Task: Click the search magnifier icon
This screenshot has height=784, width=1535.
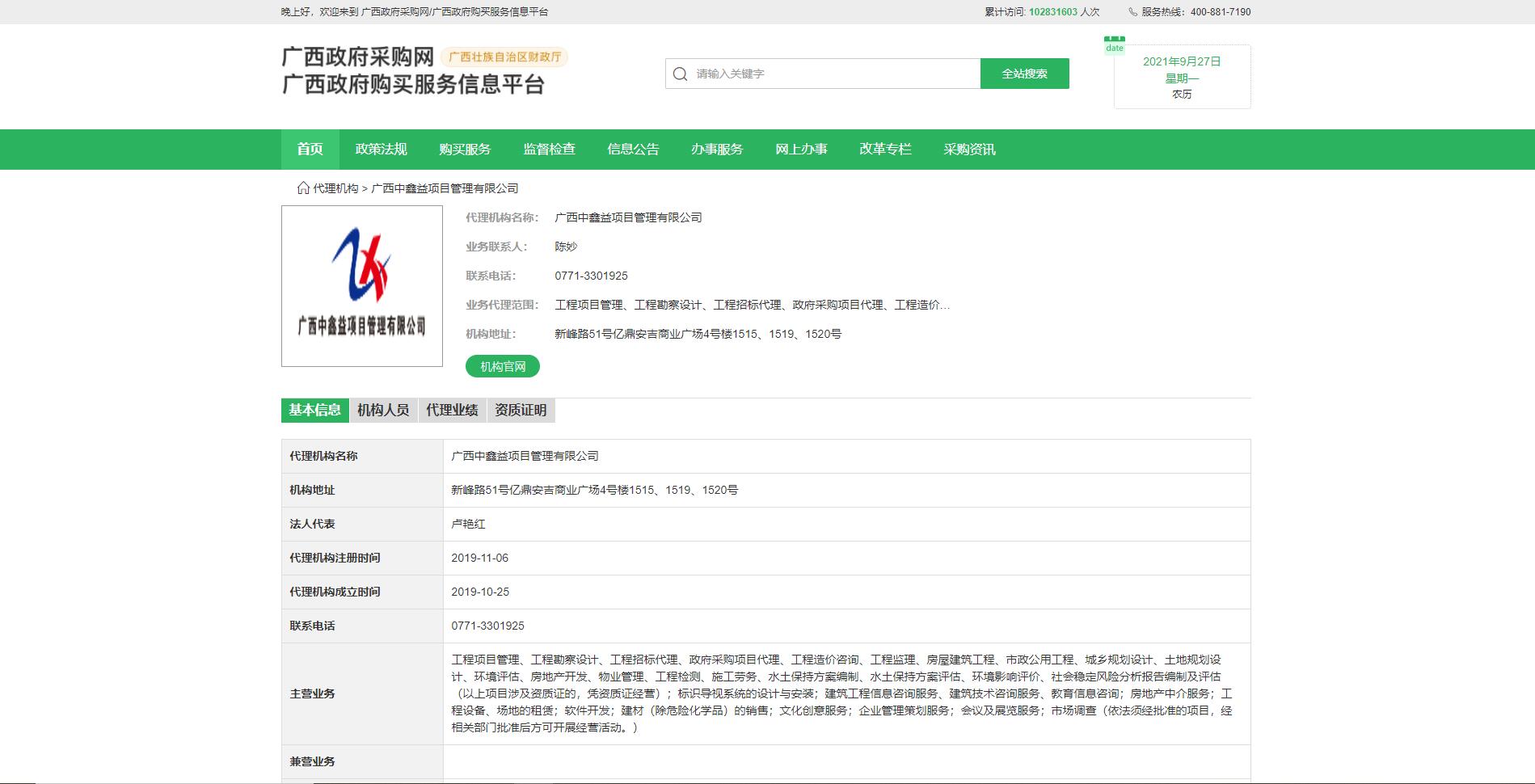Action: (680, 74)
